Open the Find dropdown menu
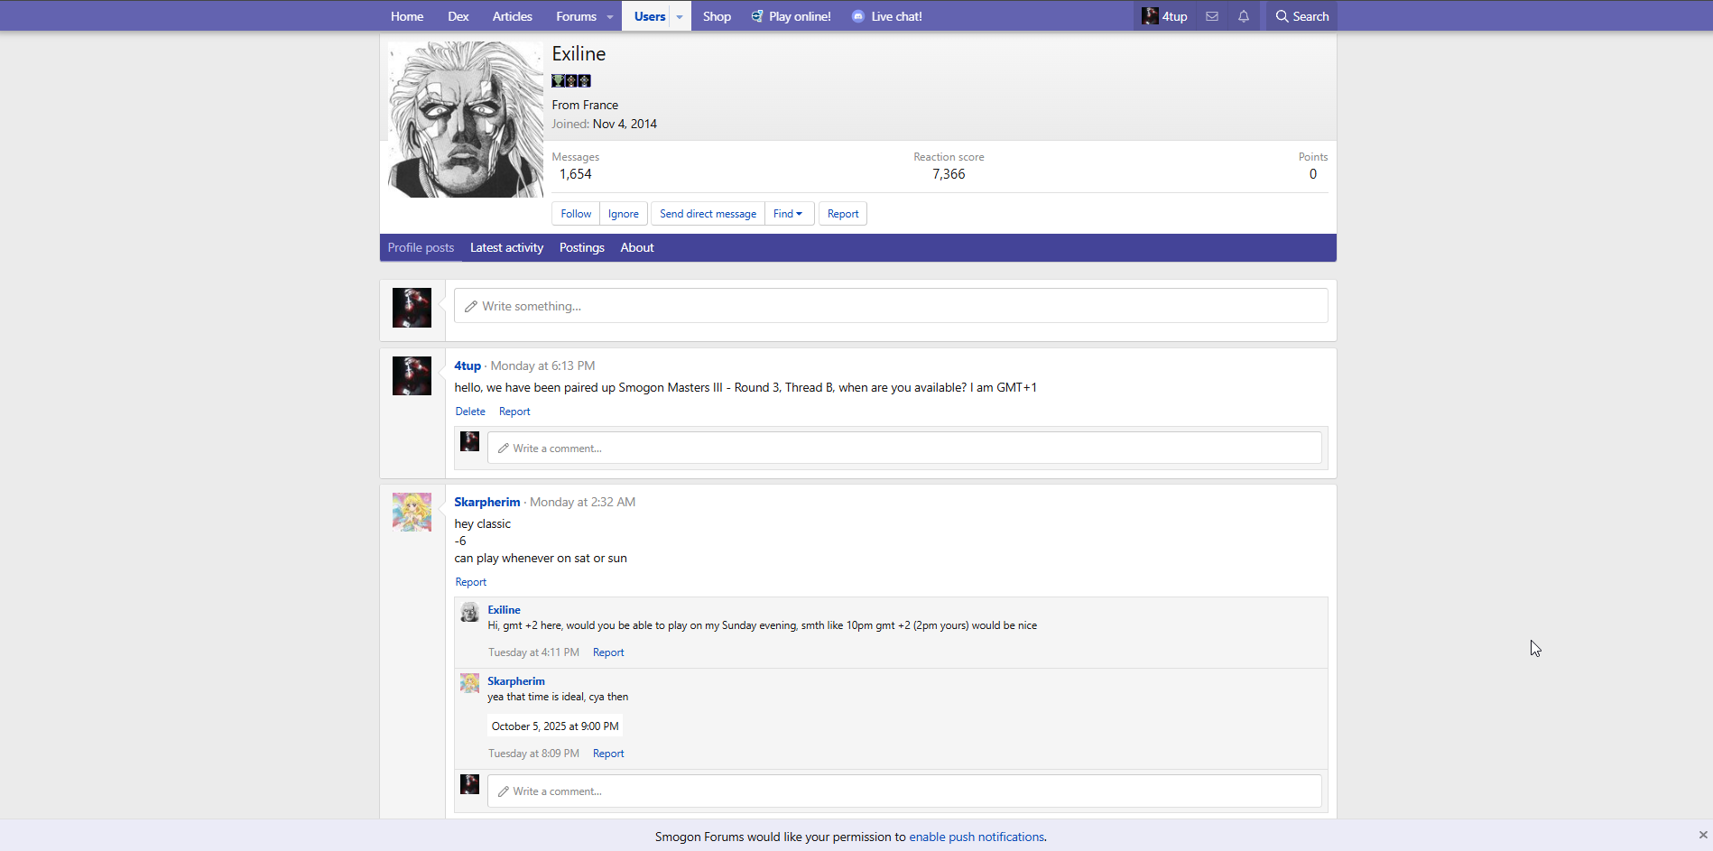The height and width of the screenshot is (851, 1713). coord(788,214)
